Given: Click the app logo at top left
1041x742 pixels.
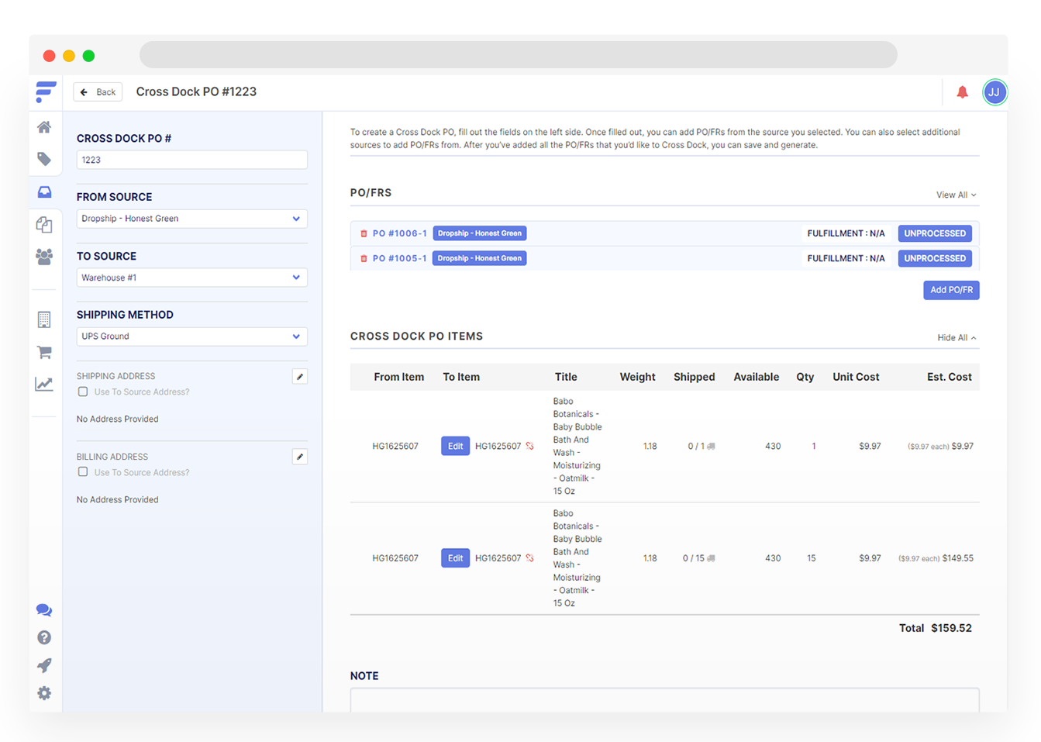Looking at the screenshot, I should 46,91.
